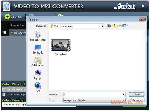Select the Naturaleza video thumbnail
Viewport: 150px width, 111px height.
click(x=61, y=45)
